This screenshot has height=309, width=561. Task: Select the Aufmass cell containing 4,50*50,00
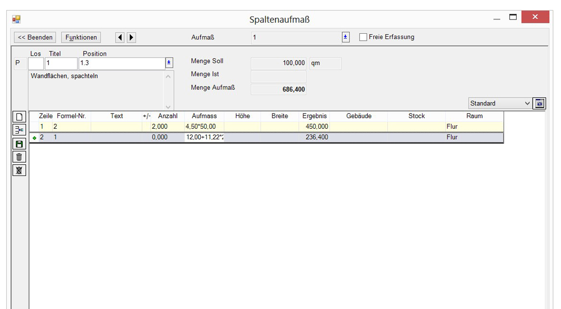pos(203,126)
